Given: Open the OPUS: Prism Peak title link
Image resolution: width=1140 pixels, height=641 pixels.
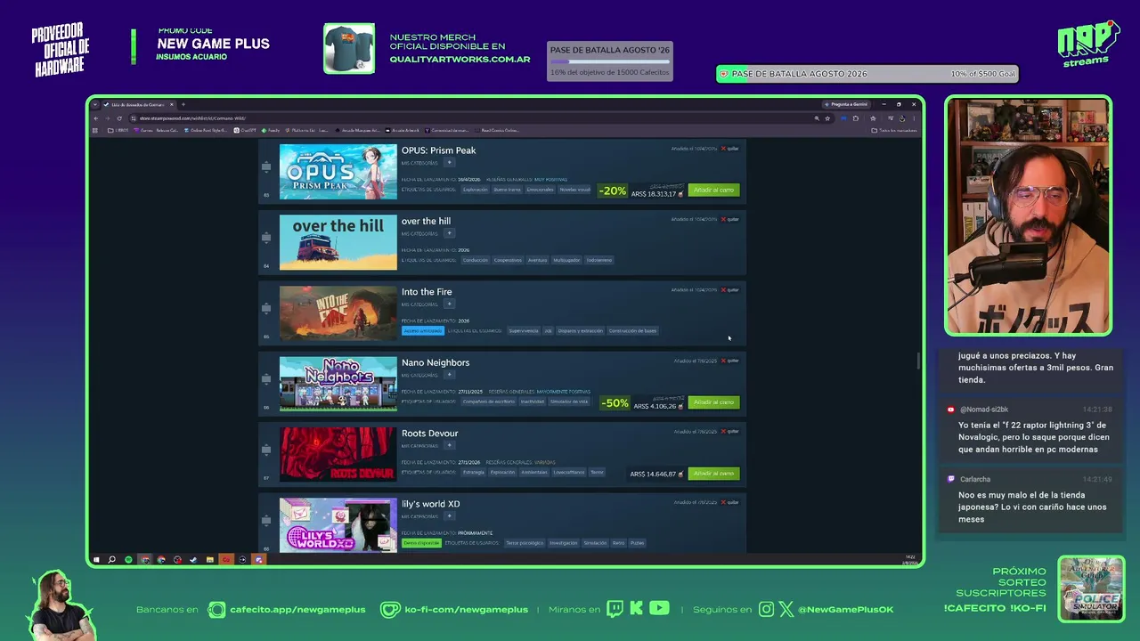Looking at the screenshot, I should click(438, 150).
